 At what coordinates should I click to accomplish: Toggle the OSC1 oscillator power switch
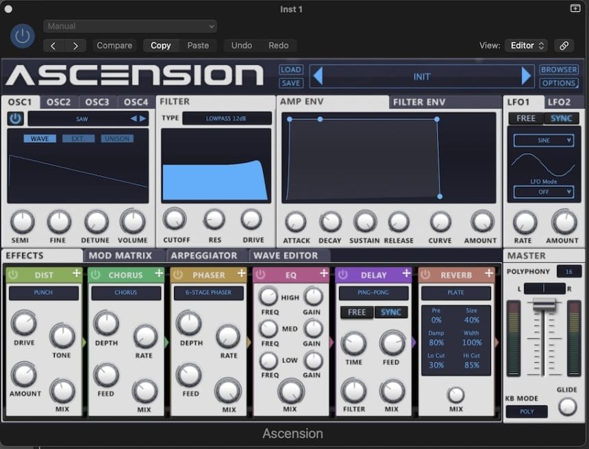tap(16, 119)
